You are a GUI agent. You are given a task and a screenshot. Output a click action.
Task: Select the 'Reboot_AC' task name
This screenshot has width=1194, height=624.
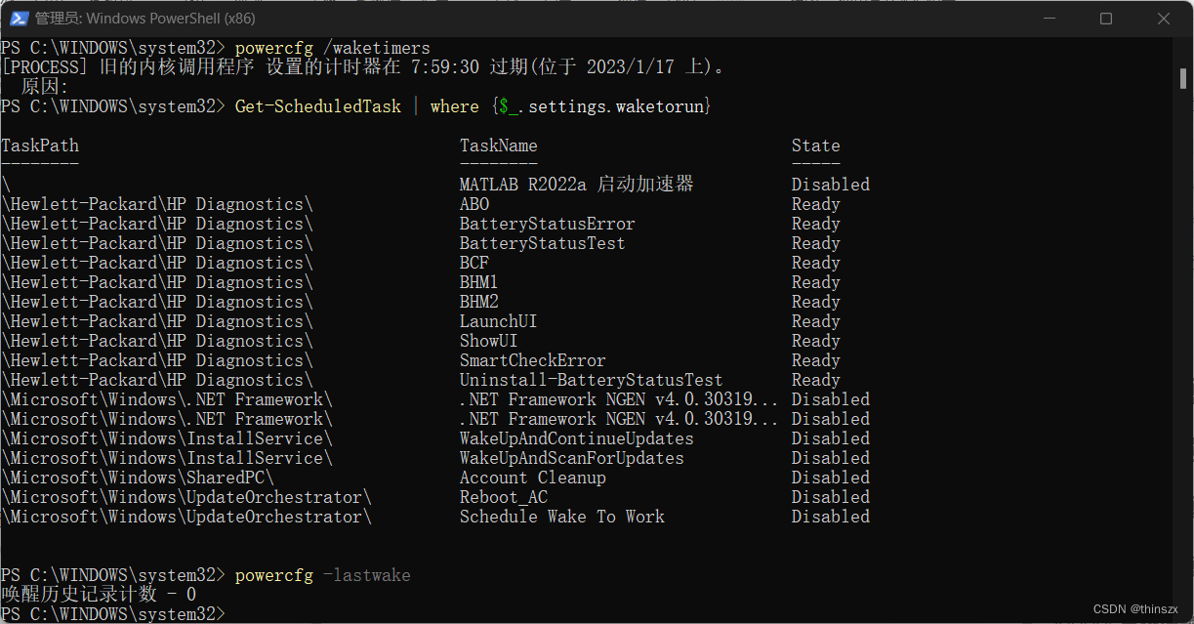coord(504,497)
